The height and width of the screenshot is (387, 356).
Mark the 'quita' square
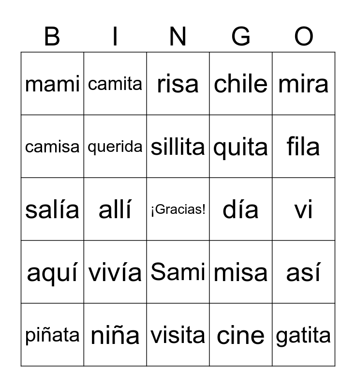click(x=241, y=147)
